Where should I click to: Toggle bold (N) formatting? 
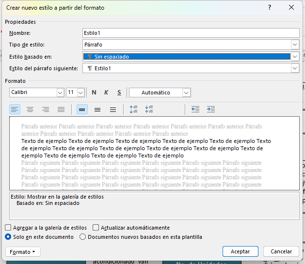(94, 93)
